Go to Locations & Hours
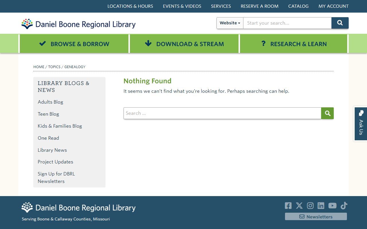Viewport: 367px width, 229px height. click(130, 6)
